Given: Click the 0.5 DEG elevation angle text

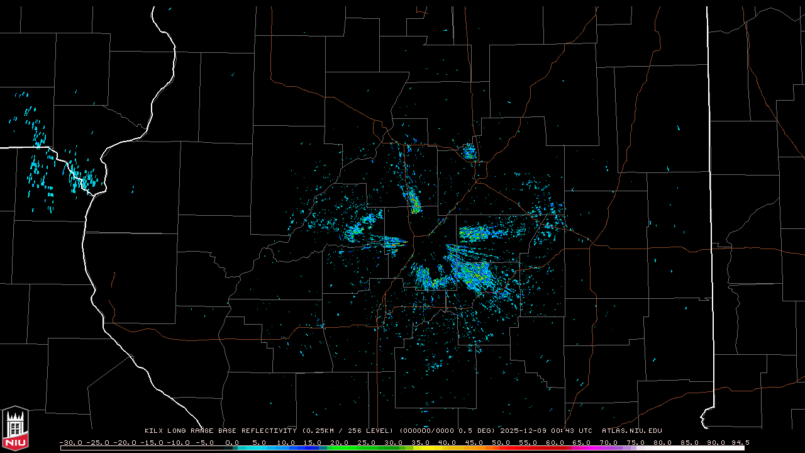Looking at the screenshot, I should click(480, 431).
